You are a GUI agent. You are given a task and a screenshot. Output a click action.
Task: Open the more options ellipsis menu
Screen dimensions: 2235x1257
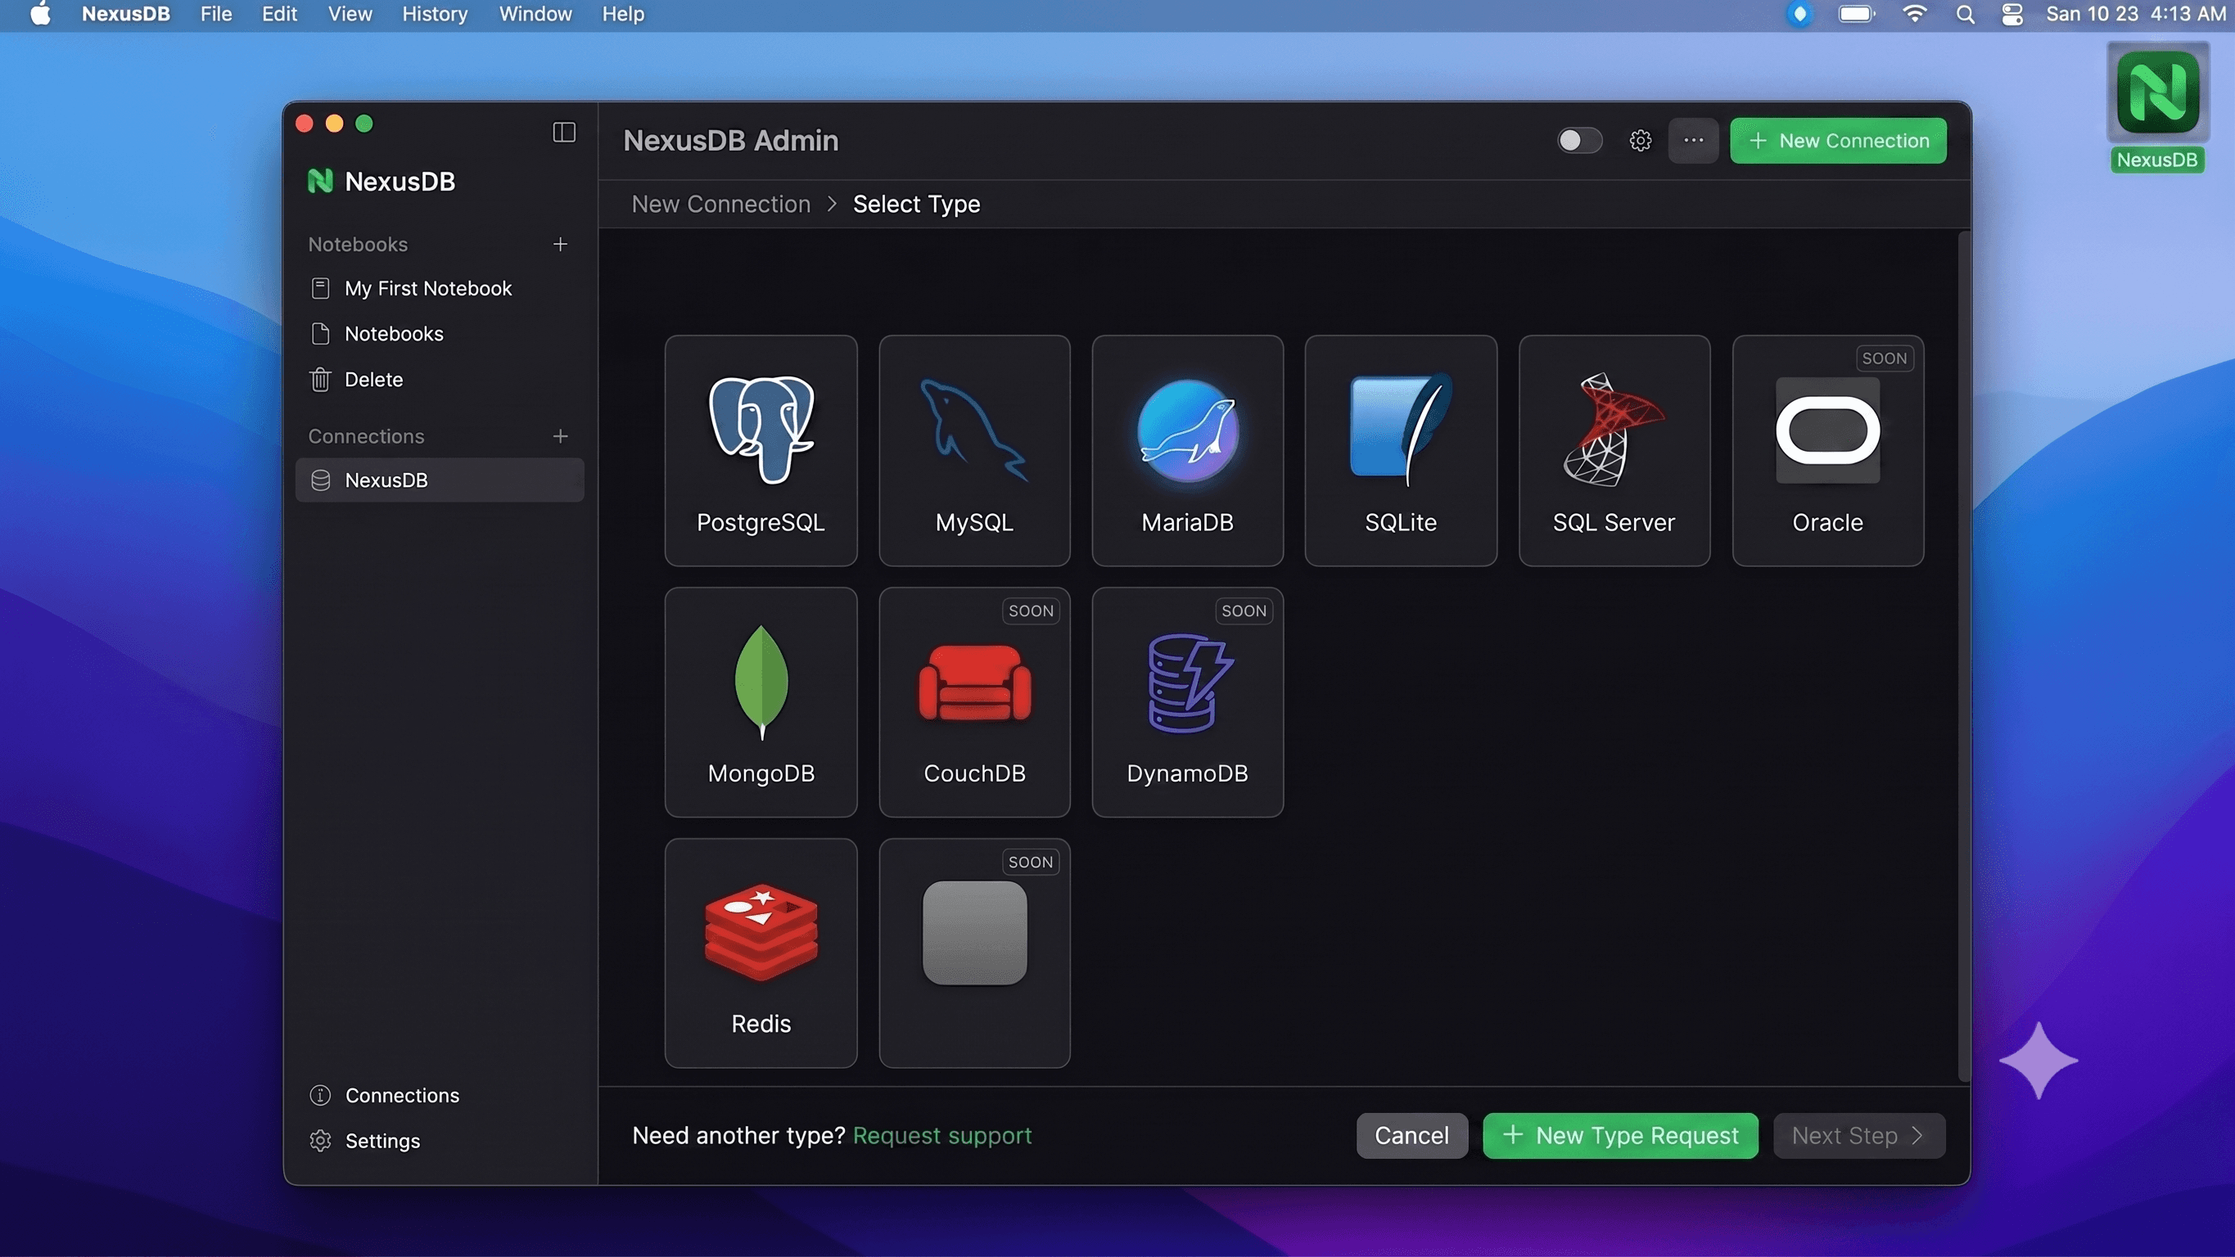tap(1693, 141)
